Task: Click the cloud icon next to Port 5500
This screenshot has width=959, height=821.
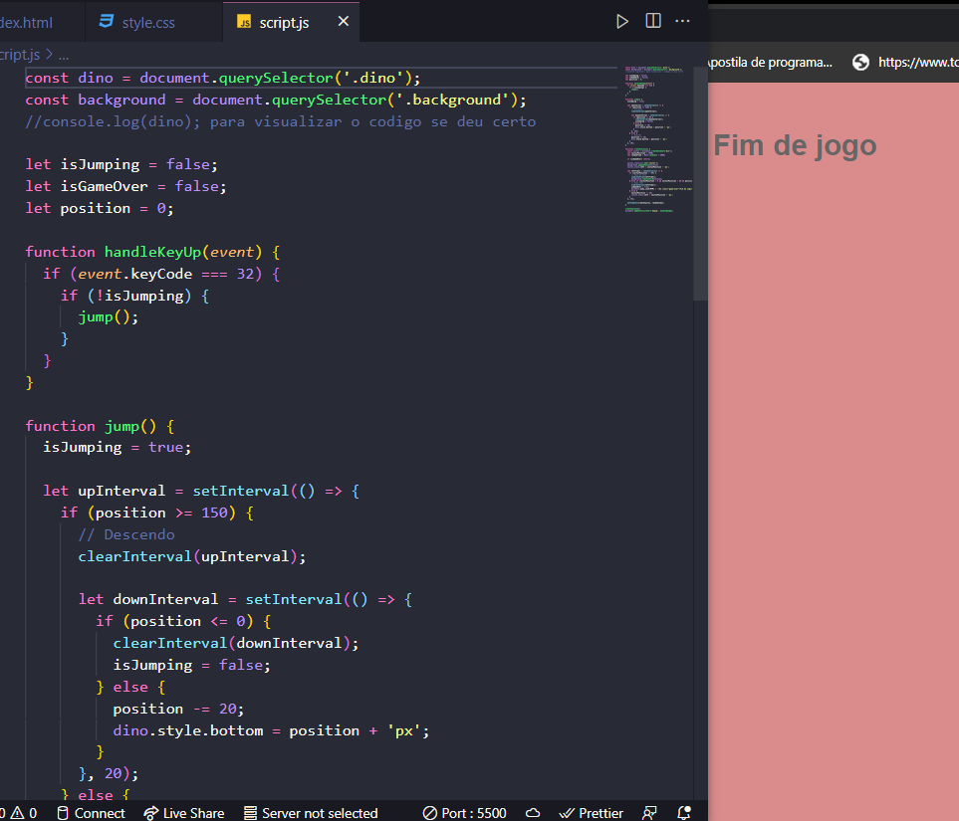Action: (533, 813)
